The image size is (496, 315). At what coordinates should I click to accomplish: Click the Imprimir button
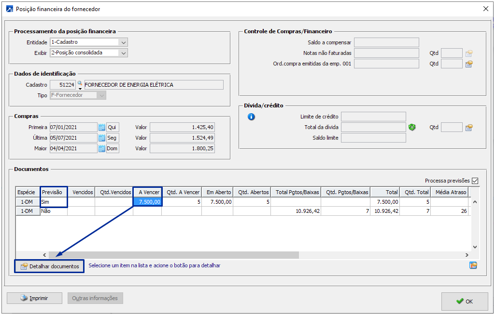point(34,298)
